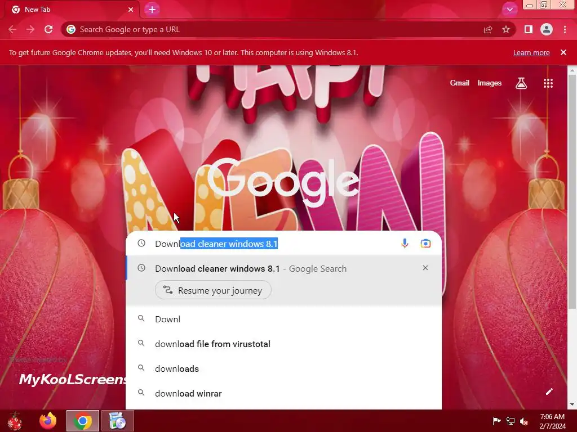Close the New Tab tab
This screenshot has width=577, height=432.
(131, 10)
